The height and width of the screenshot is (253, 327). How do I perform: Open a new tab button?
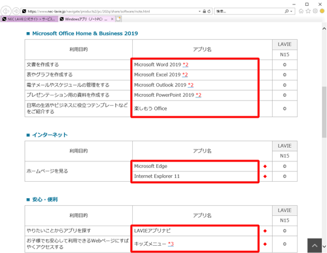click(118, 19)
